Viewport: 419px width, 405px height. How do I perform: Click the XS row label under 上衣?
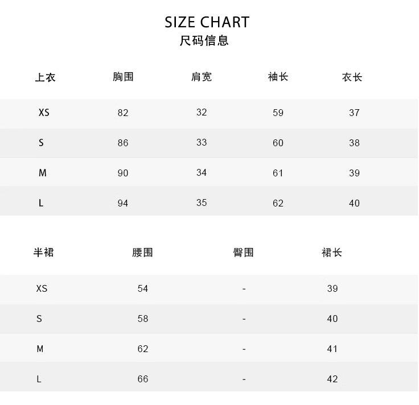tap(44, 113)
